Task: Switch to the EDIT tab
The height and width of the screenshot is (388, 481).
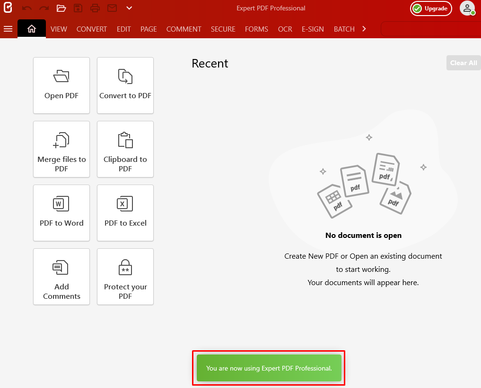Action: coord(123,29)
